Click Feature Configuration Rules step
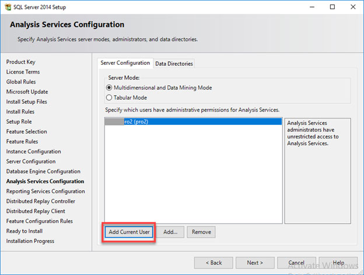Screen dimensions: 364x275 point(40,221)
